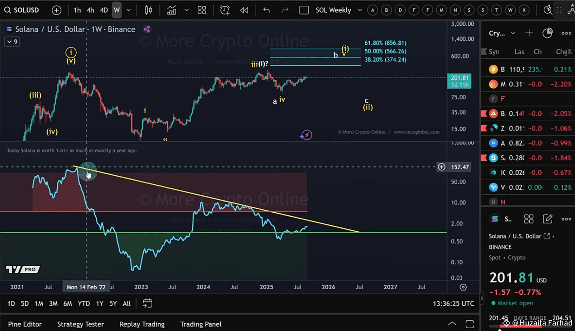Open the candlestick chart type menu

(x=148, y=10)
